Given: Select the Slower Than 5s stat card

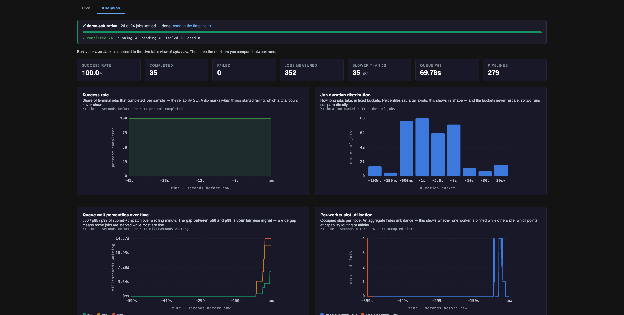Looking at the screenshot, I should tap(379, 70).
